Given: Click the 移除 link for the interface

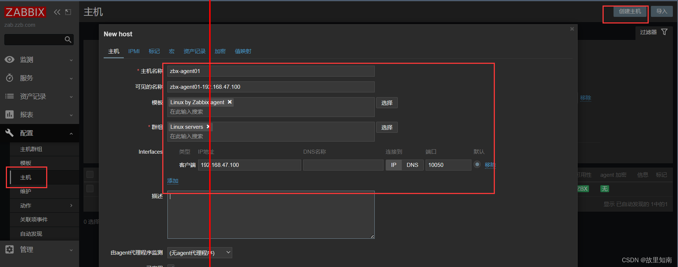Looking at the screenshot, I should click(490, 165).
